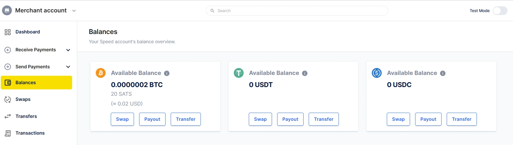Open Transfers from the sidebar
513x145 pixels.
click(x=26, y=116)
